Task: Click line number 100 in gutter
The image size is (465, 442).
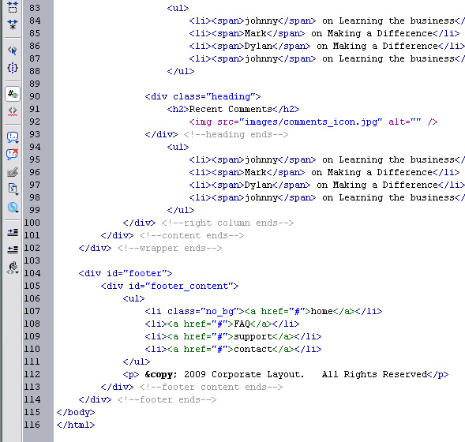Action: (x=32, y=223)
